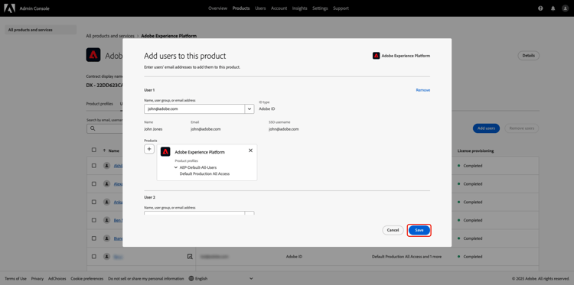Click the name value John Jones
This screenshot has height=285, width=574.
[153, 129]
